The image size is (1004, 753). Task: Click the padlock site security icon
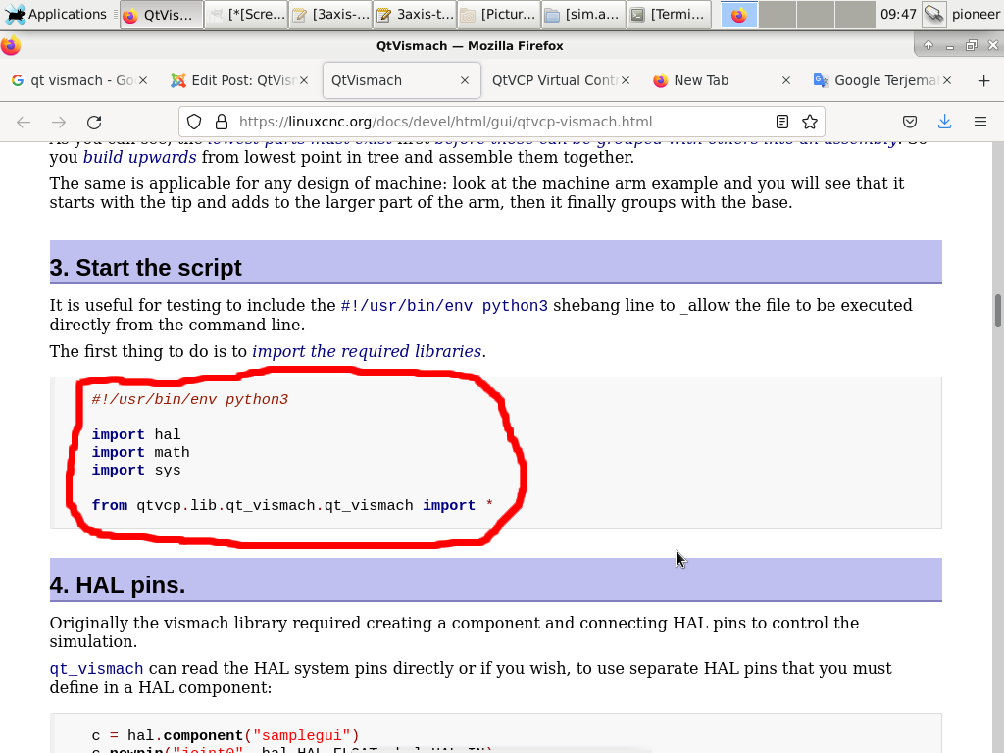click(x=221, y=122)
